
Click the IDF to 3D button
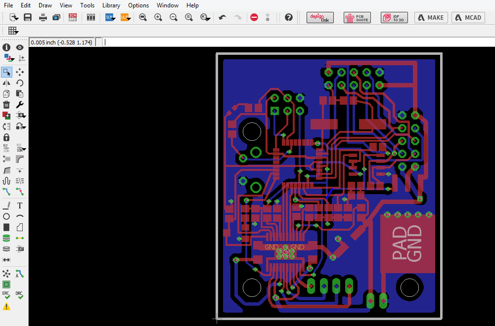(x=394, y=18)
